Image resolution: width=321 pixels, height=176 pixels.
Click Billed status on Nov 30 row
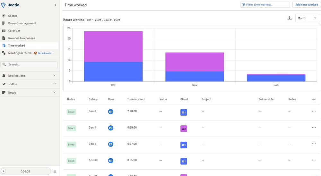point(71,161)
